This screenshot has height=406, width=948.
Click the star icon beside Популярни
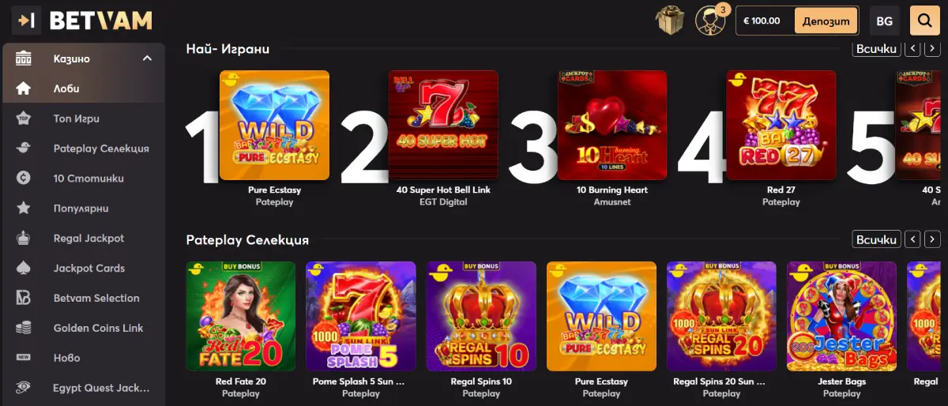pyautogui.click(x=24, y=209)
